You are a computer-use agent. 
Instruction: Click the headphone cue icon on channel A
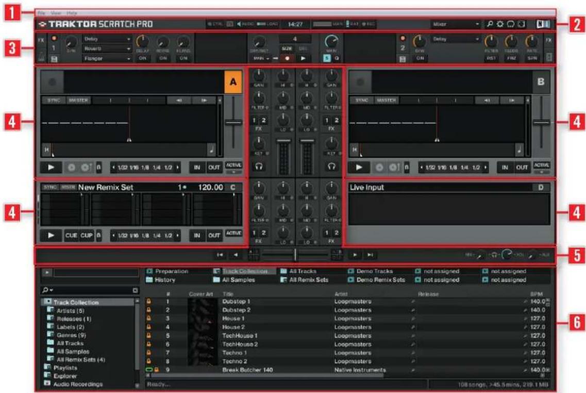(x=259, y=167)
